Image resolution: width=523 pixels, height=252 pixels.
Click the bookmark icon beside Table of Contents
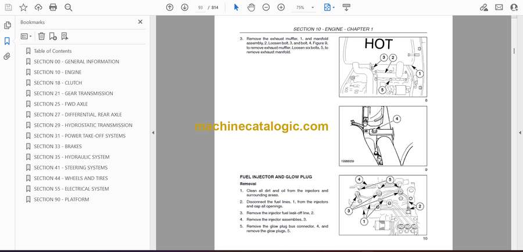[28, 51]
